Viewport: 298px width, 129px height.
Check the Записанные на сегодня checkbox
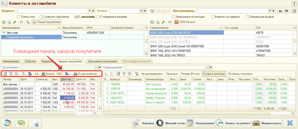(174, 17)
